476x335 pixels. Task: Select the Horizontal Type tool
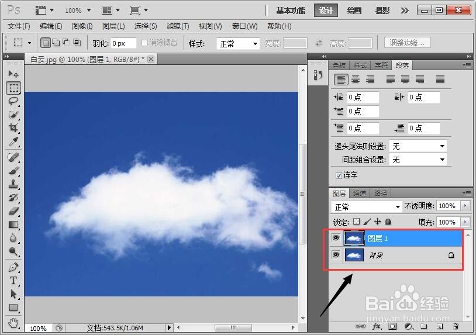click(x=13, y=281)
